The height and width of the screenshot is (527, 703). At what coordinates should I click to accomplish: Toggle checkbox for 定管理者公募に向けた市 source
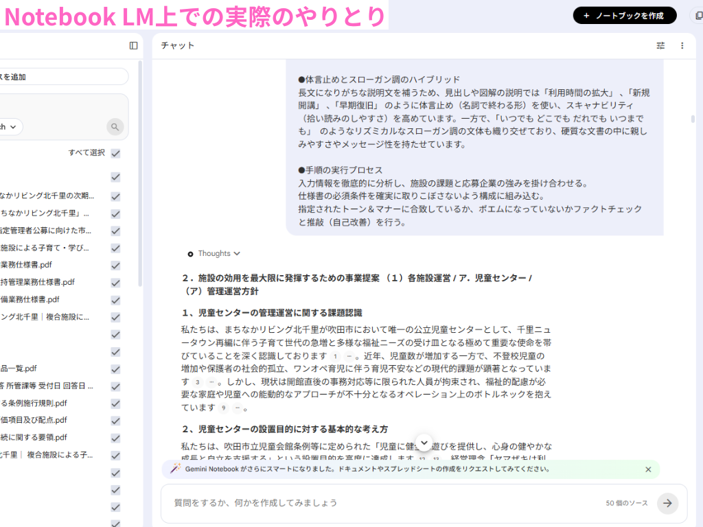click(x=115, y=231)
